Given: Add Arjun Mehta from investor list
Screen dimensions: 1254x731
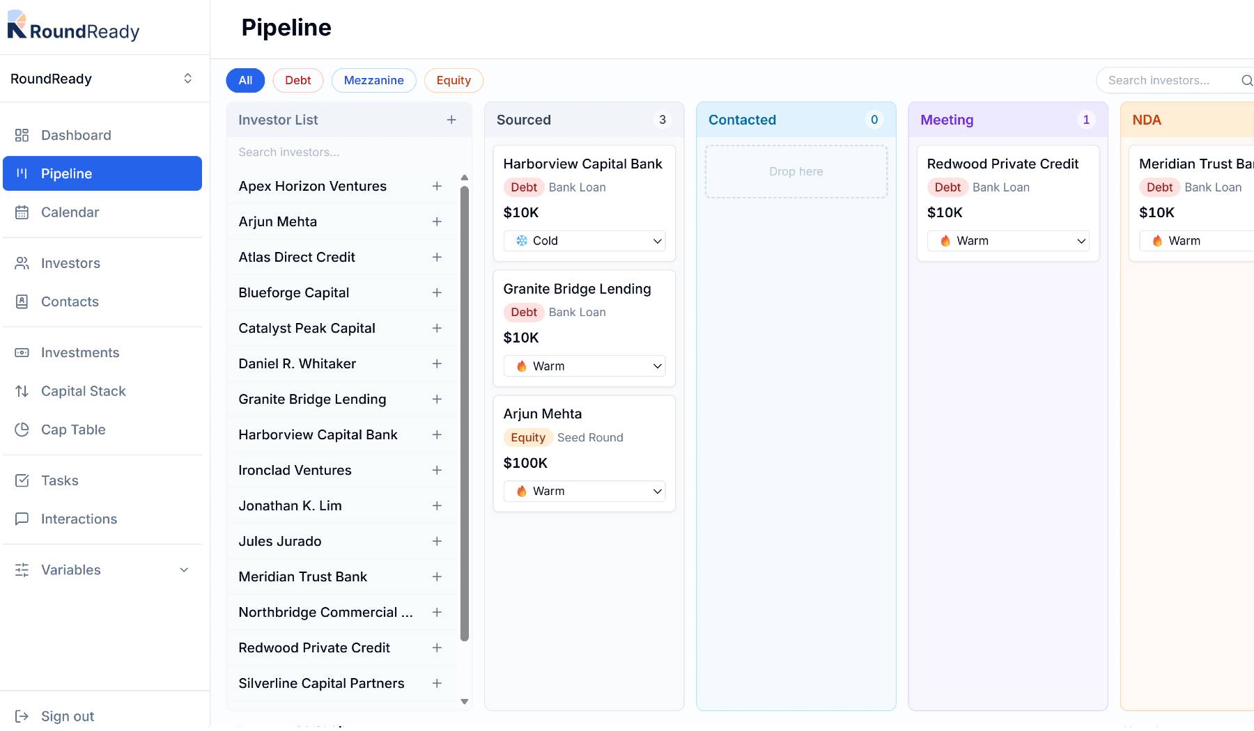Looking at the screenshot, I should (437, 221).
